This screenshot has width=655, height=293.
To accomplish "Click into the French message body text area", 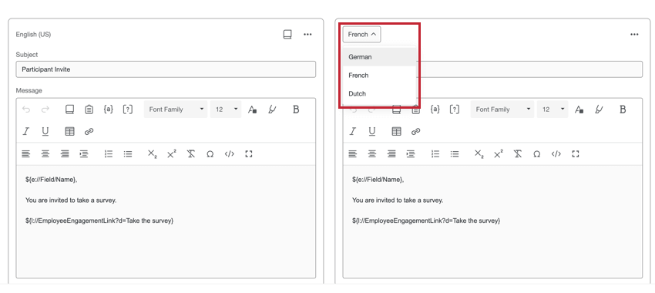I will click(492, 221).
